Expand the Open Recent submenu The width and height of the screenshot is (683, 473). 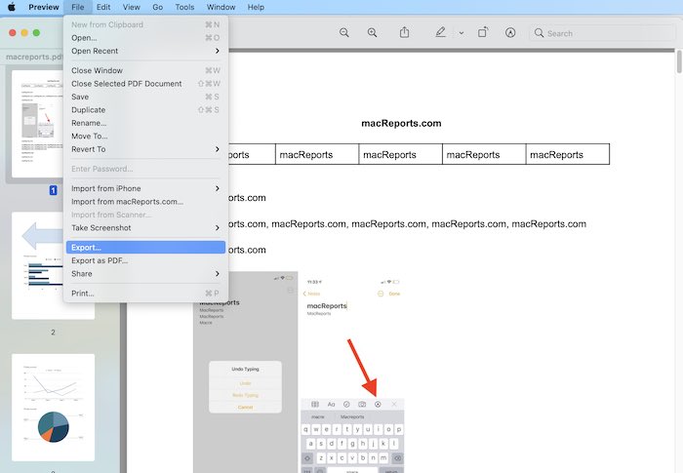145,51
